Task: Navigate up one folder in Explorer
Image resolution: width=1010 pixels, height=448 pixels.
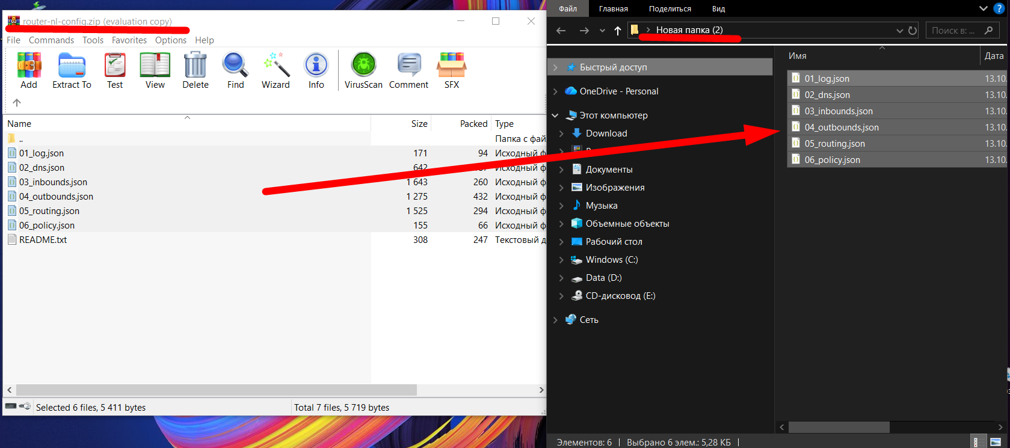Action: (x=618, y=31)
